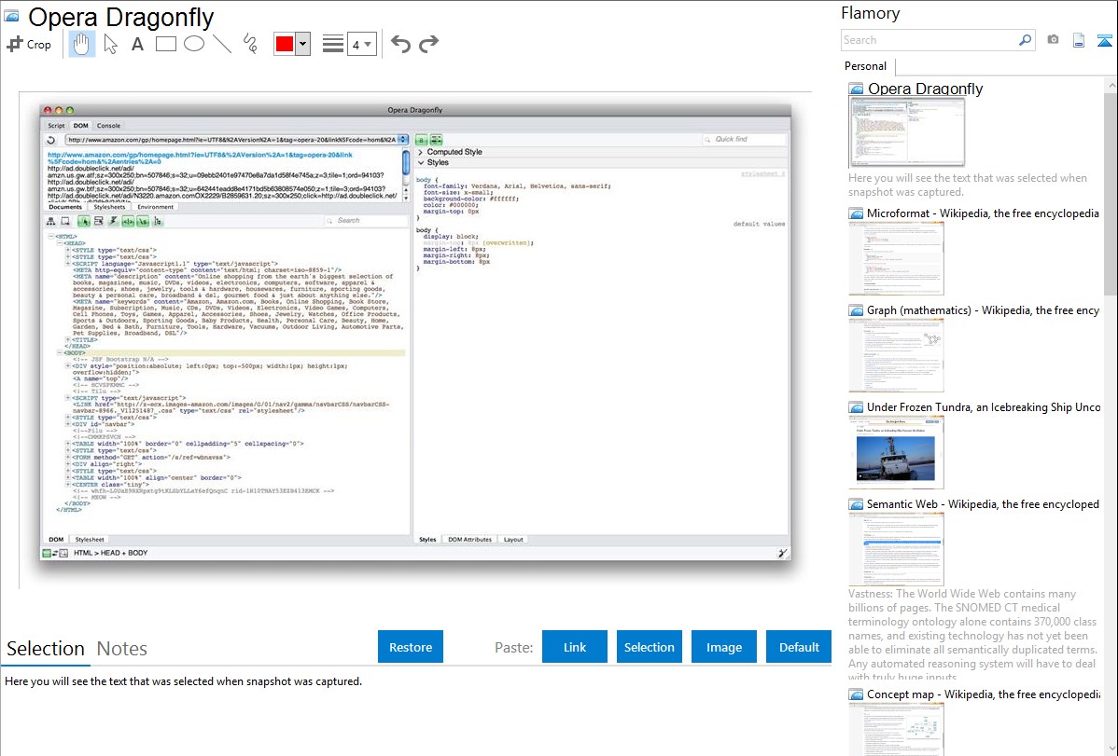Select the Microformat Wikipedia thumbnail

(x=896, y=258)
